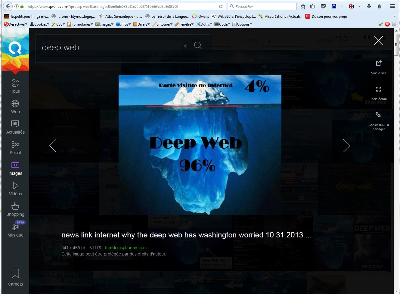This screenshot has height=294, width=400.
Task: Open the bookmarks list icon
Action: coord(312,6)
